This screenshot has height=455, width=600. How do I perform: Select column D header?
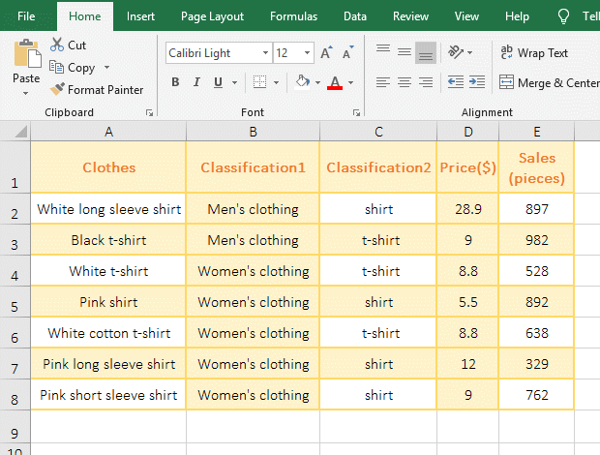pos(468,132)
